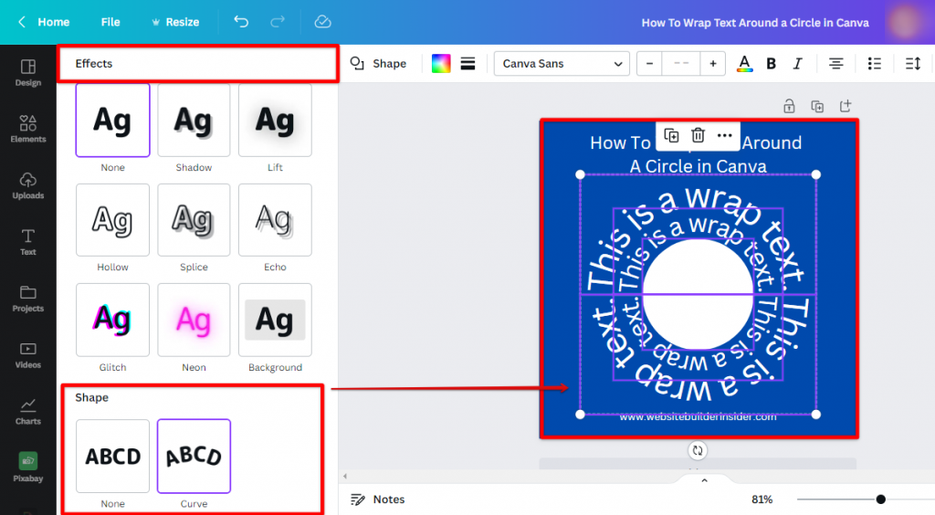
Task: Redo the last action
Action: pos(278,22)
